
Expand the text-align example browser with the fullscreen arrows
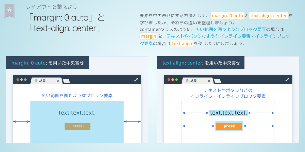tap(287, 79)
